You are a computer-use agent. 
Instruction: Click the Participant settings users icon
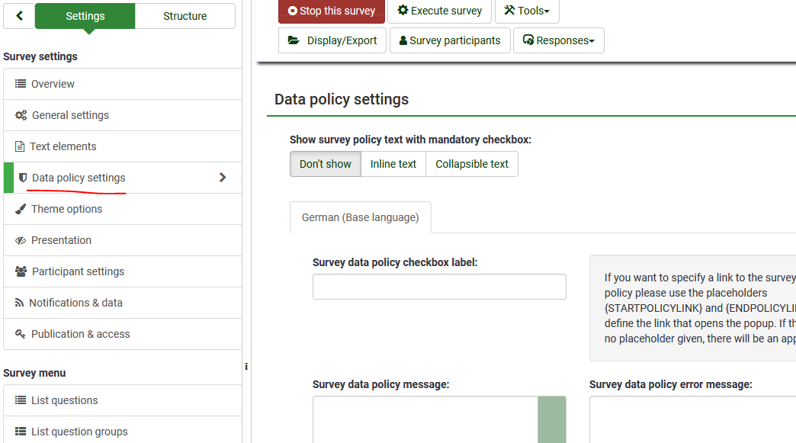point(21,271)
